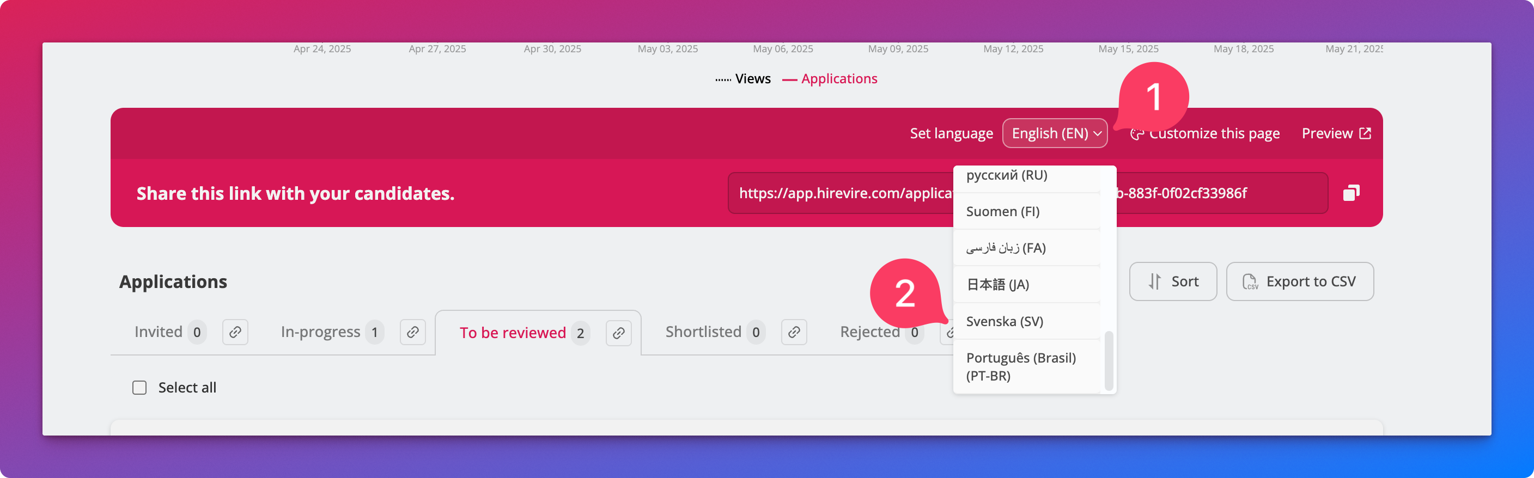Image resolution: width=1534 pixels, height=478 pixels.
Task: Switch to the Shortlisted tab
Action: click(703, 332)
